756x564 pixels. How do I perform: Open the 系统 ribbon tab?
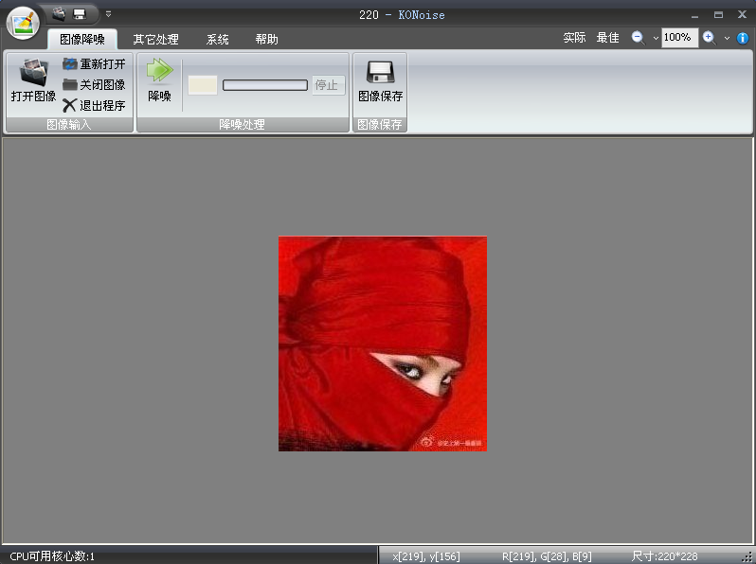[218, 40]
